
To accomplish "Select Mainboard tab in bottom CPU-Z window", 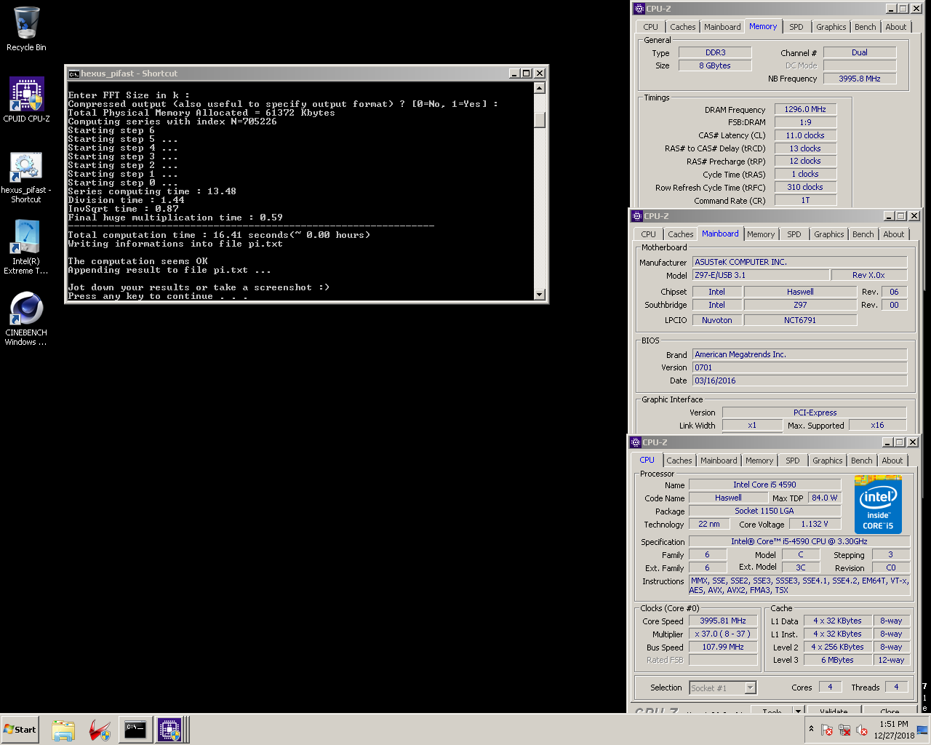I will click(x=719, y=461).
